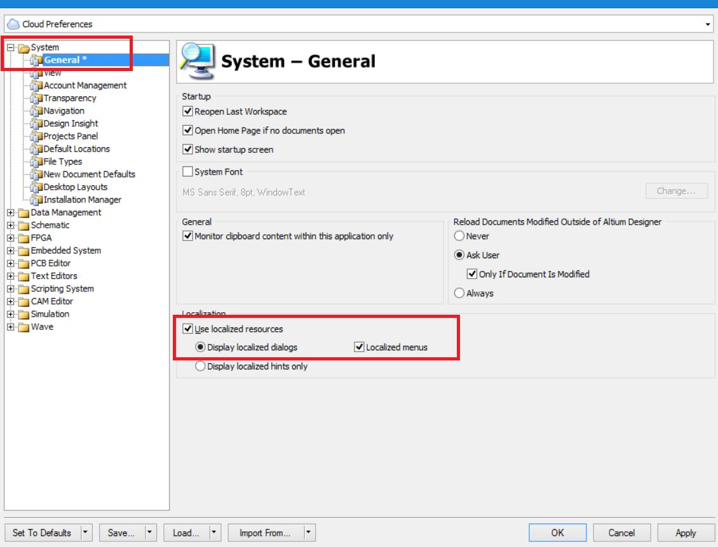
Task: Enable the System Font checkbox
Action: tap(187, 171)
